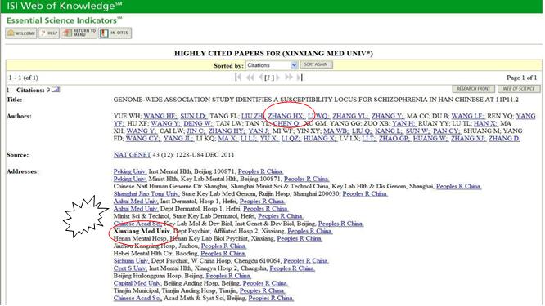545x306 pixels.
Task: Click the Sort Again button
Action: click(316, 64)
